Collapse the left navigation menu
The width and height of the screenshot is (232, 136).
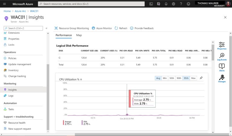46,28
